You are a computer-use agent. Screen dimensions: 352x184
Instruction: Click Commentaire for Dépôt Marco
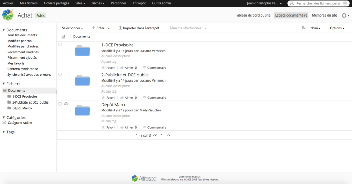click(154, 127)
